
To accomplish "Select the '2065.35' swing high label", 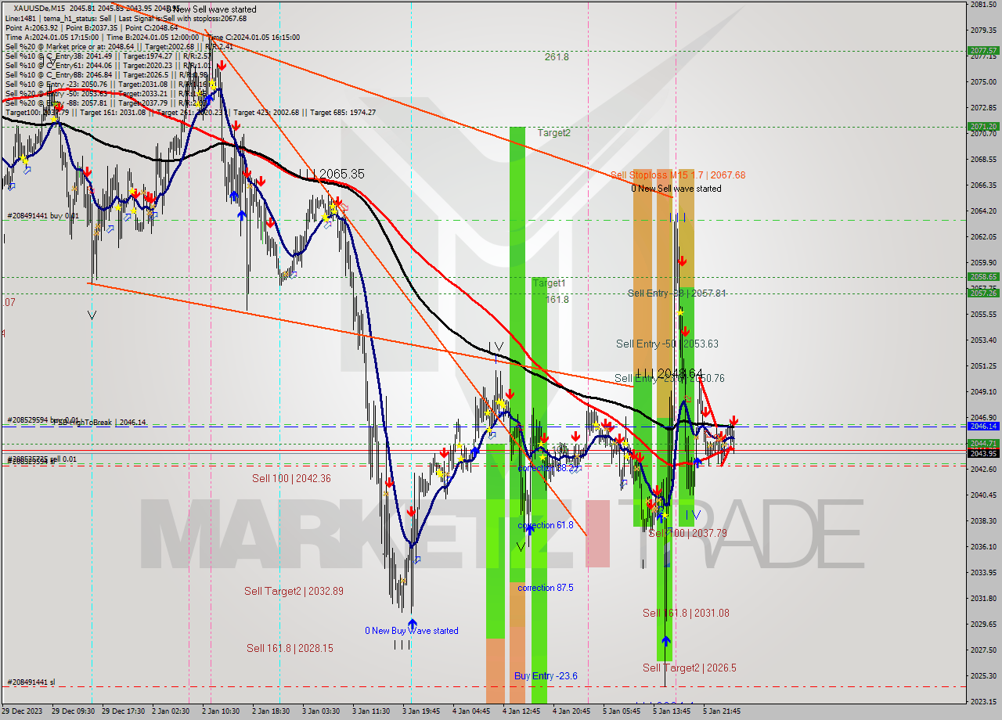I will 342,174.
